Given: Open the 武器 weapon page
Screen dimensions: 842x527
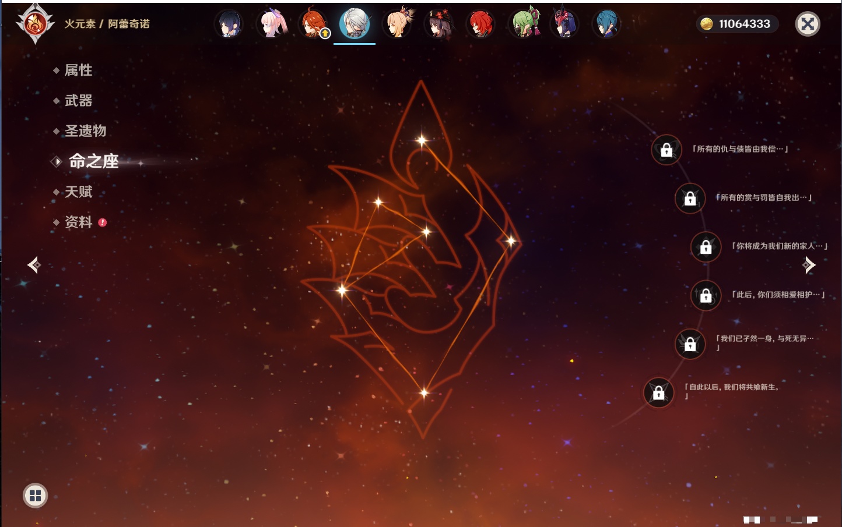Looking at the screenshot, I should (x=78, y=100).
